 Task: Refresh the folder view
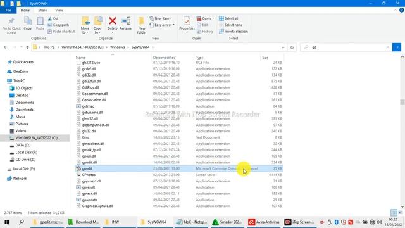point(292,47)
